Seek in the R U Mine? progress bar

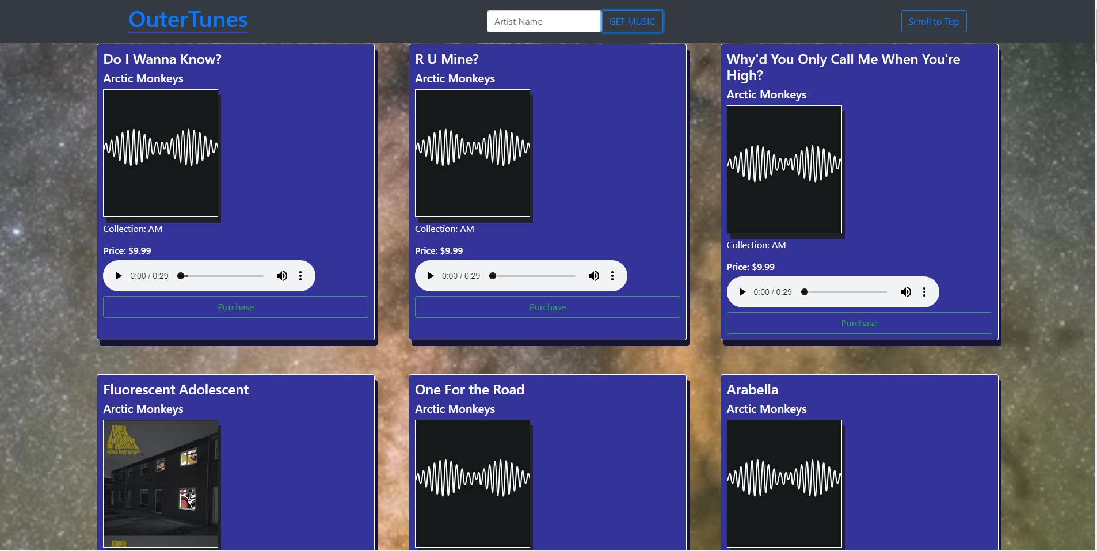tap(532, 276)
